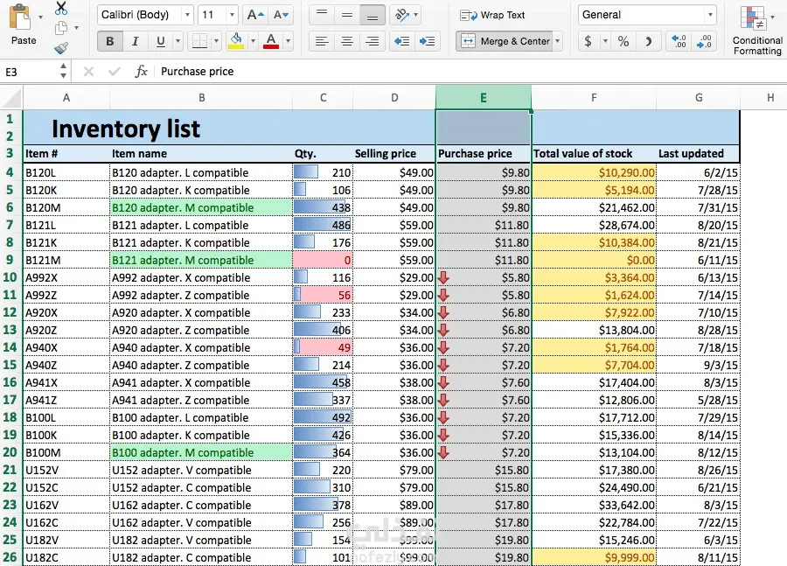
Task: Apply comma style number format
Action: pos(649,41)
